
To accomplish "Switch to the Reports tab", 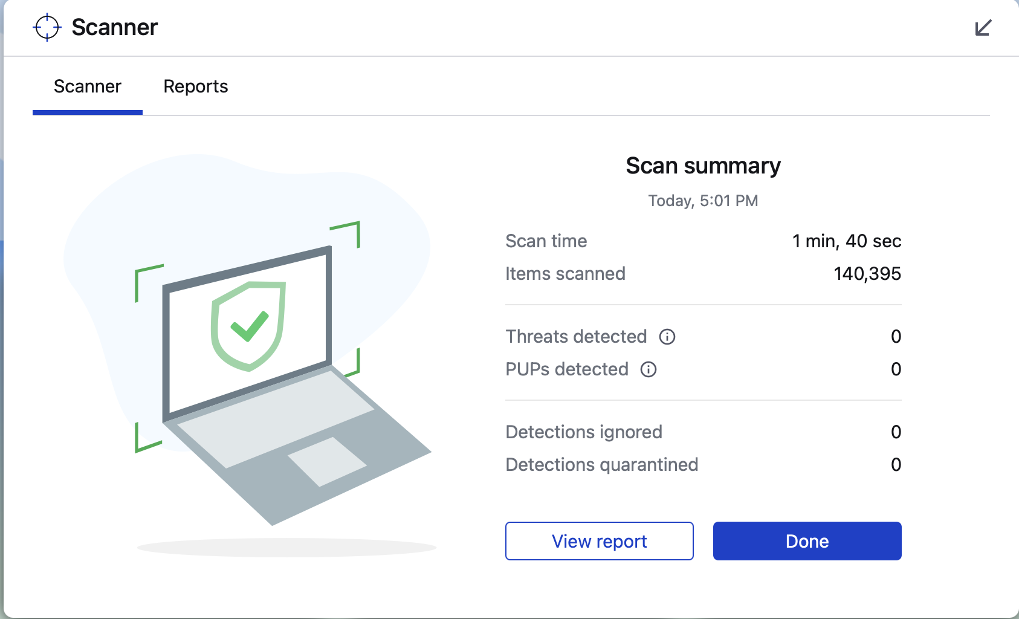I will pos(196,86).
